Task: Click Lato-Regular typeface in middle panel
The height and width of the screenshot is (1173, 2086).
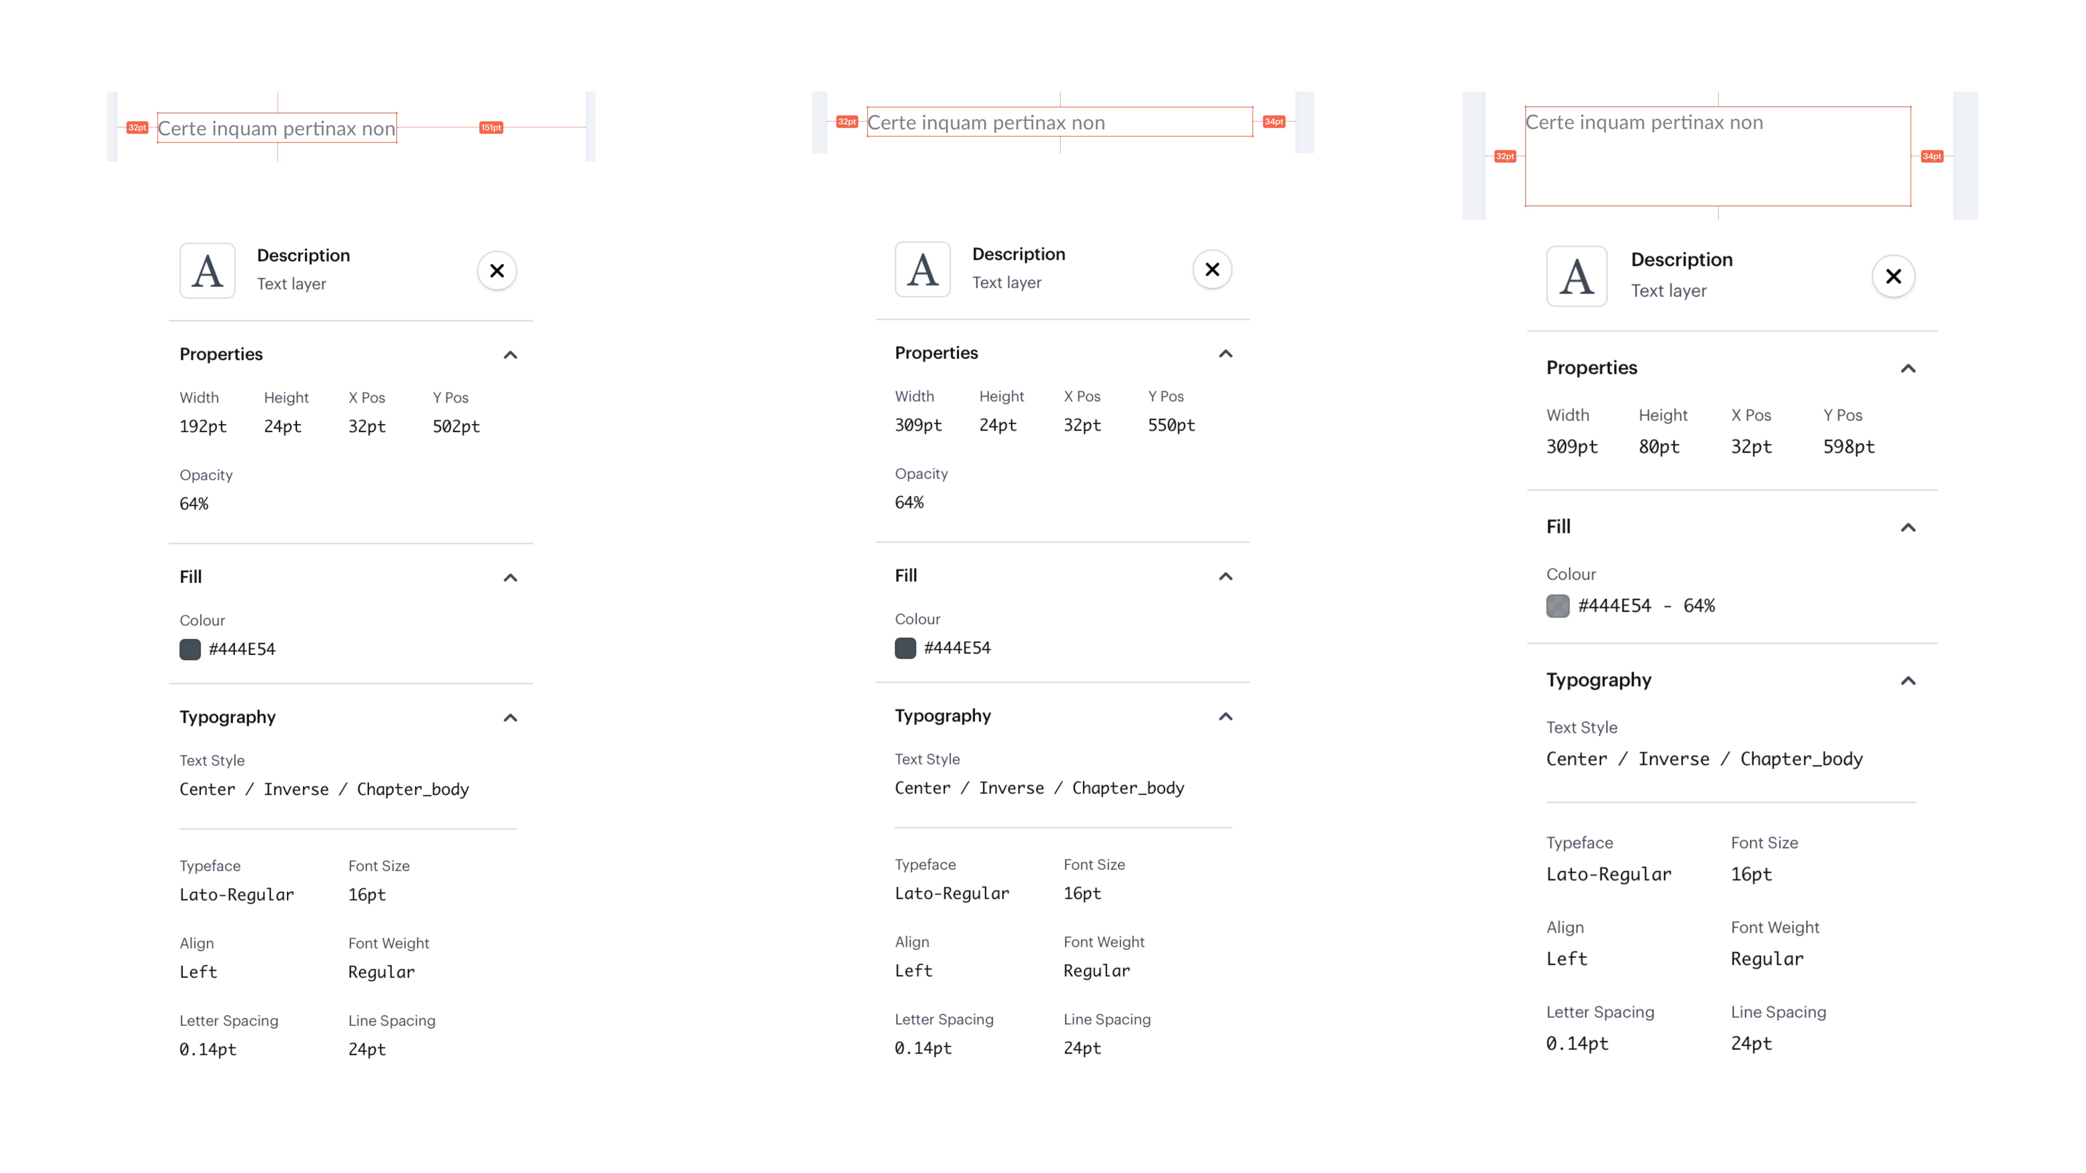Action: pyautogui.click(x=951, y=893)
